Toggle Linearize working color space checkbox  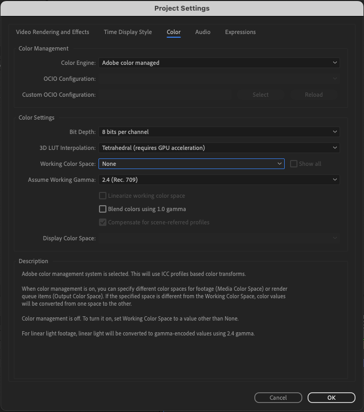click(103, 196)
